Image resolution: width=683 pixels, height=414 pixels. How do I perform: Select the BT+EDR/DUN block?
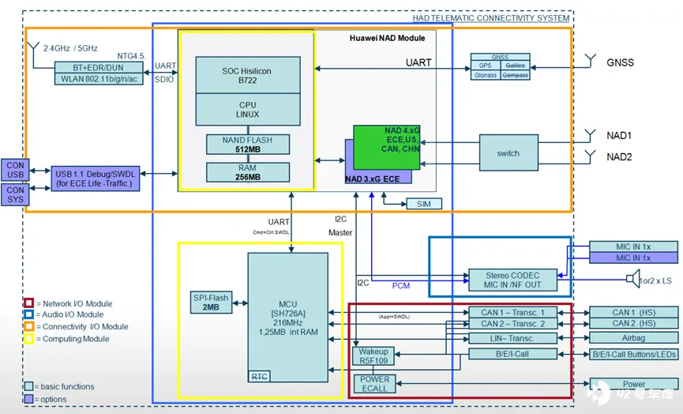point(99,67)
